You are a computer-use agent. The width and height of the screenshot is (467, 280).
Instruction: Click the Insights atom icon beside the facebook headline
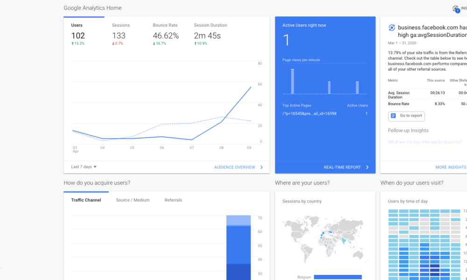coord(391,28)
